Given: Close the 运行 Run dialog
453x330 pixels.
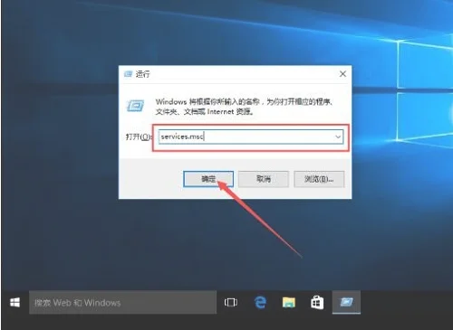Looking at the screenshot, I should click(x=342, y=74).
